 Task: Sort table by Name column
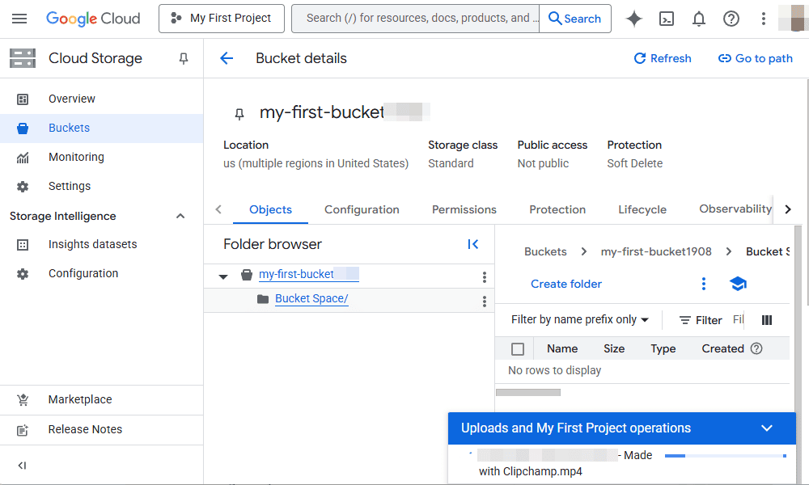coord(562,349)
